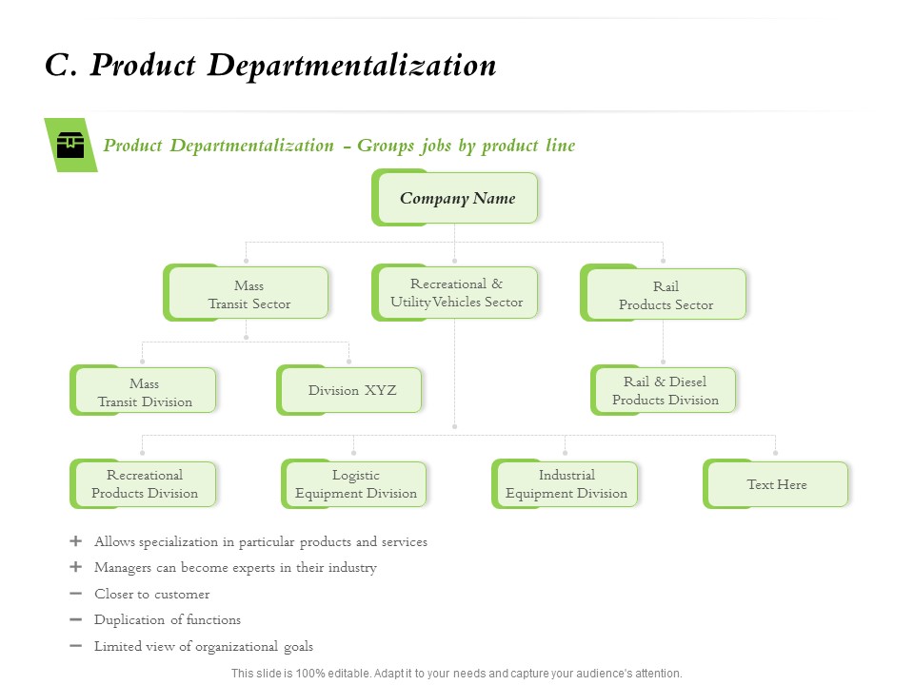
Task: Select the Division XYZ box
Action: [349, 390]
